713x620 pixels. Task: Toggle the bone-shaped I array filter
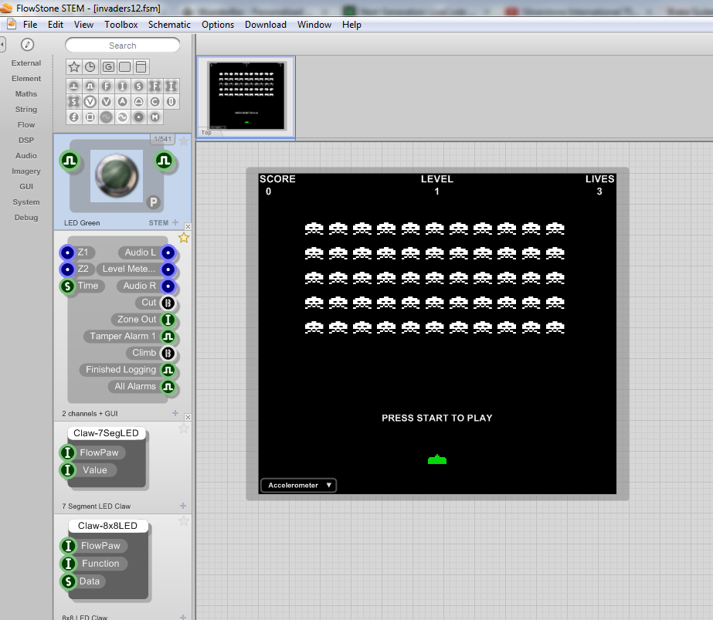point(171,86)
